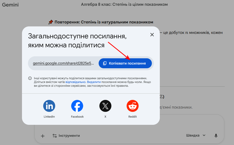Screen dimensions: 234x145
Task: Click the Видалити link
Action: (x=94, y=82)
